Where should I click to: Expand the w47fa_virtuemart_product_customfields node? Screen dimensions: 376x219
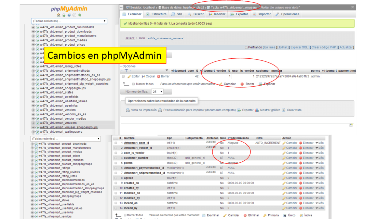33,27
